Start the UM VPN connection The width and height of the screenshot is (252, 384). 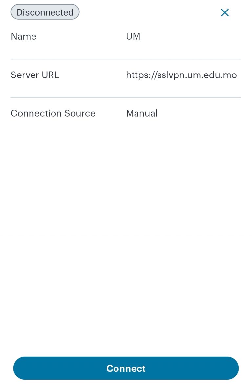(126, 368)
